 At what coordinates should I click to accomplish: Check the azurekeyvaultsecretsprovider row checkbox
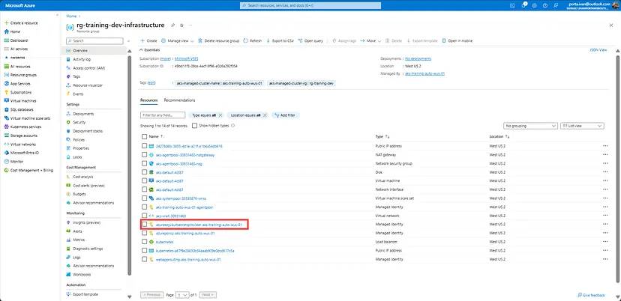(x=144, y=225)
